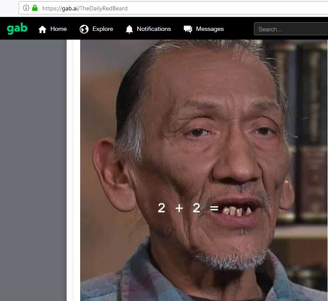Click the Notifications bell icon
The height and width of the screenshot is (301, 328).
pyautogui.click(x=129, y=29)
